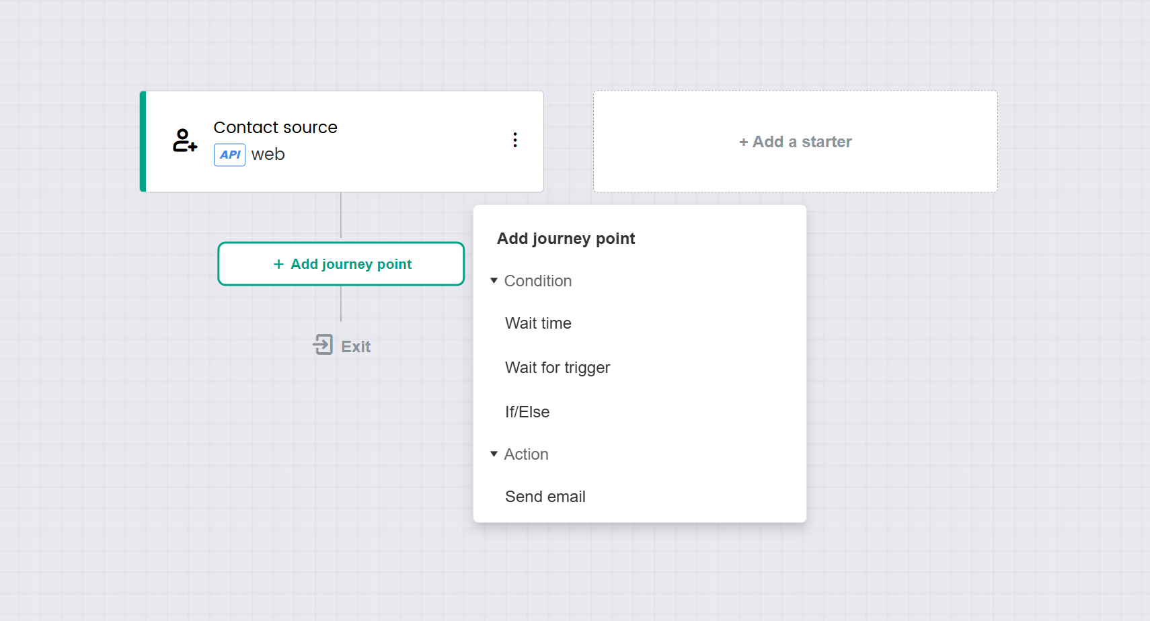Click the Action group header label

tap(526, 454)
